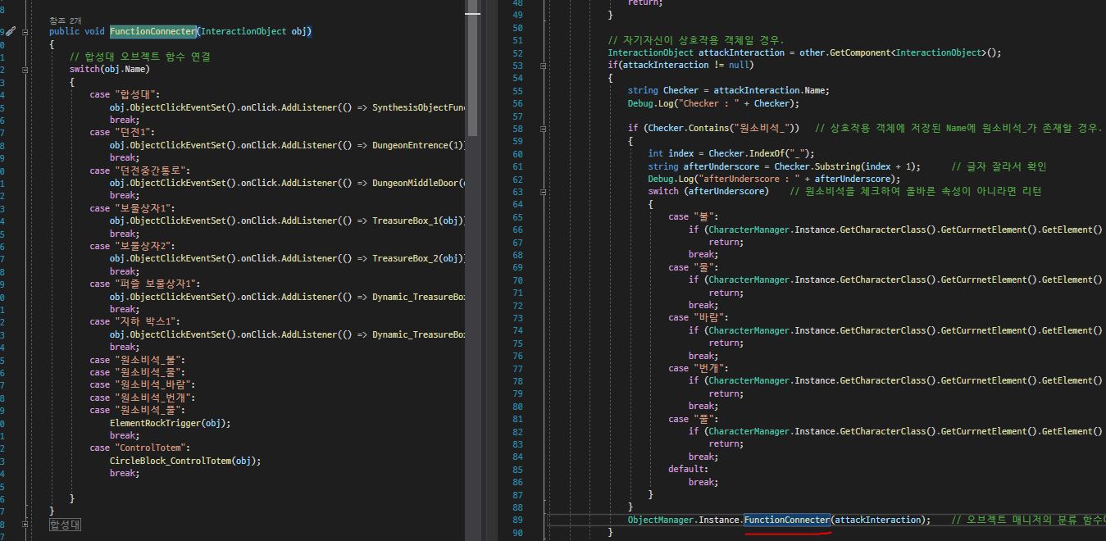
Task: Click the 합성대 오브젝트 함수 연결 comment
Action: (x=140, y=57)
